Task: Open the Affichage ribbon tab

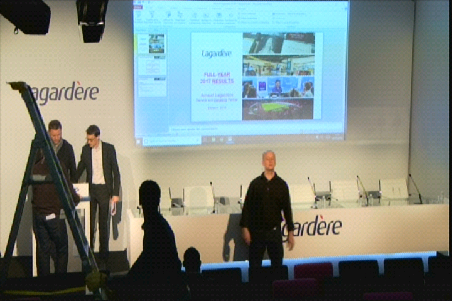Action: [x=242, y=8]
